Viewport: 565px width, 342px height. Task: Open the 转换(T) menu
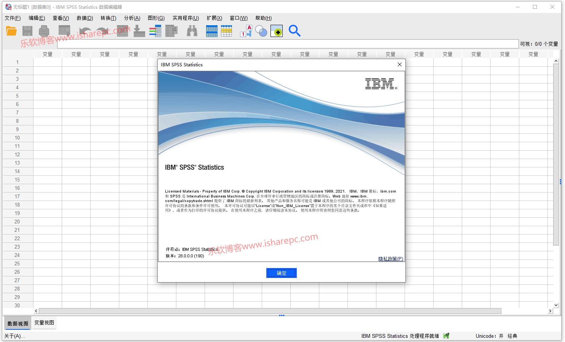[x=108, y=18]
